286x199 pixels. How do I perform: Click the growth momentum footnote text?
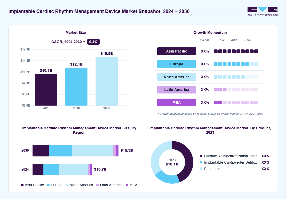tap(210, 114)
